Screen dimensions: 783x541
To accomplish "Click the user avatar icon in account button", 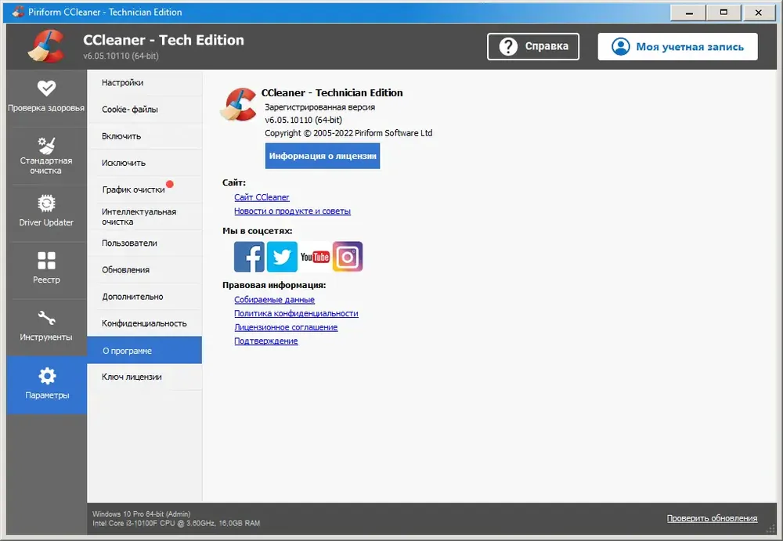I will (621, 46).
